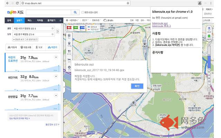Click the weather cloud icon

pos(105,20)
